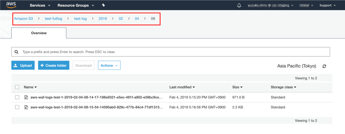Open the Support menu
Image resolution: width=345 pixels, height=134 pixels.
point(327,5)
